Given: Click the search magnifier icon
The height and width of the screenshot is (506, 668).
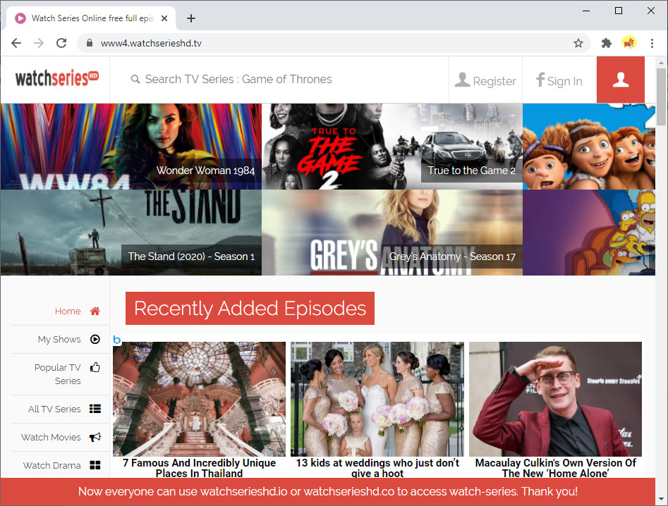Looking at the screenshot, I should point(135,79).
